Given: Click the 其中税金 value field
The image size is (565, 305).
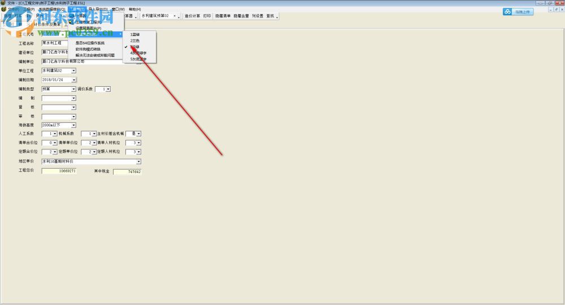Looking at the screenshot, I should pyautogui.click(x=127, y=172).
